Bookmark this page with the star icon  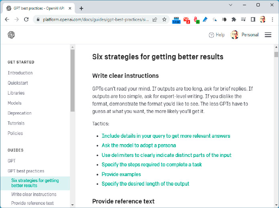tap(164, 19)
